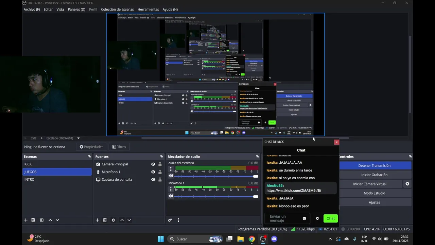
Task: Click Iniciar Cámara Virtual button
Action: click(370, 184)
